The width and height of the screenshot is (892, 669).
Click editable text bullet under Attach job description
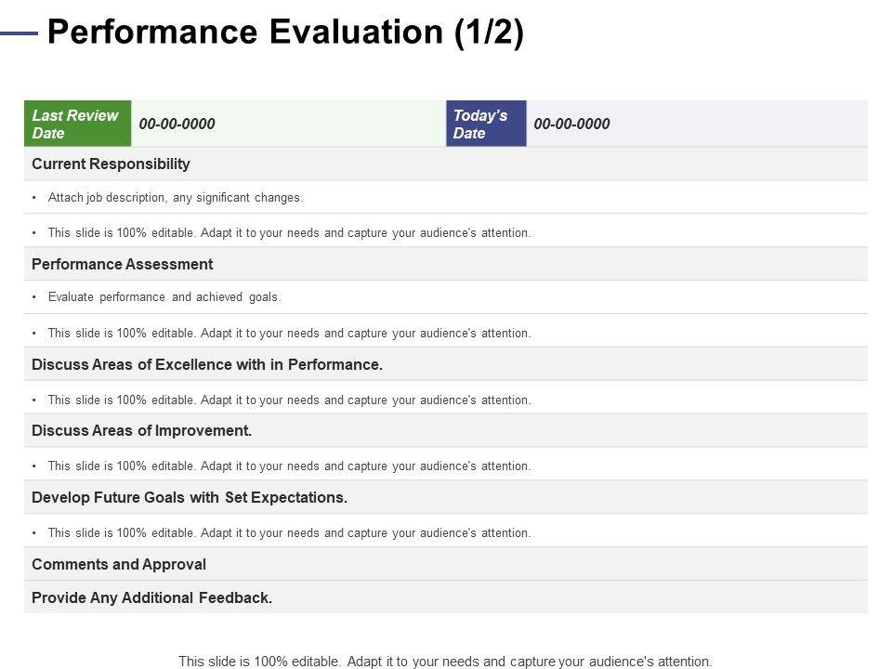[289, 232]
